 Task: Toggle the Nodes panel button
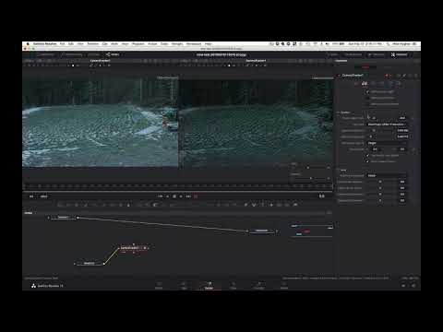click(113, 54)
